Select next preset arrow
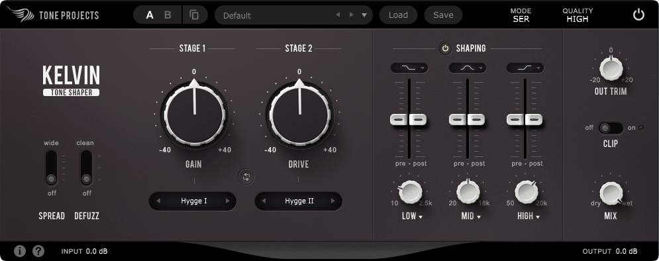Image resolution: width=659 pixels, height=261 pixels. pos(351,15)
